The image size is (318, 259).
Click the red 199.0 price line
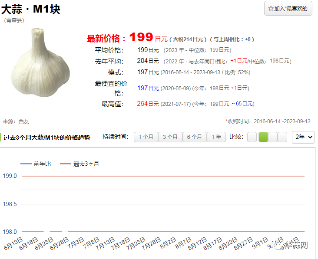tap(163, 176)
